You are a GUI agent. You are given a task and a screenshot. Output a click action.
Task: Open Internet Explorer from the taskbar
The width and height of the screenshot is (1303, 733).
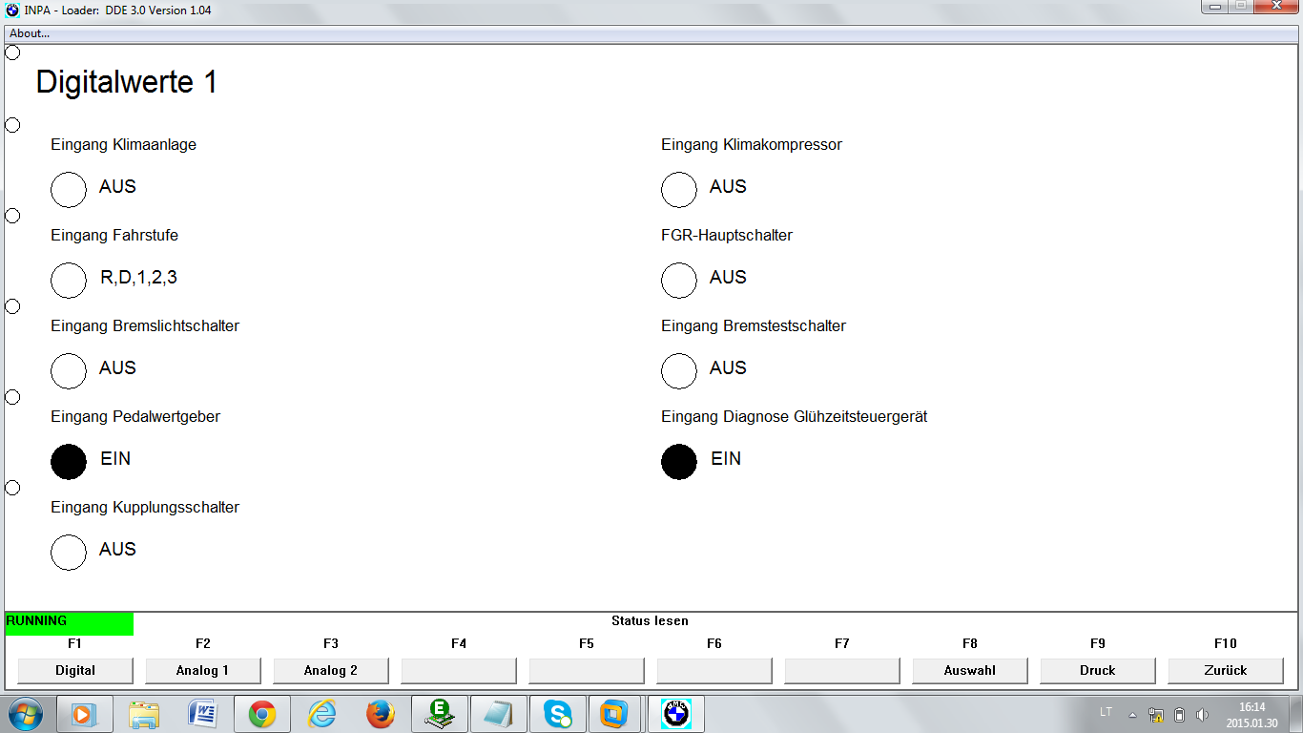coord(321,714)
